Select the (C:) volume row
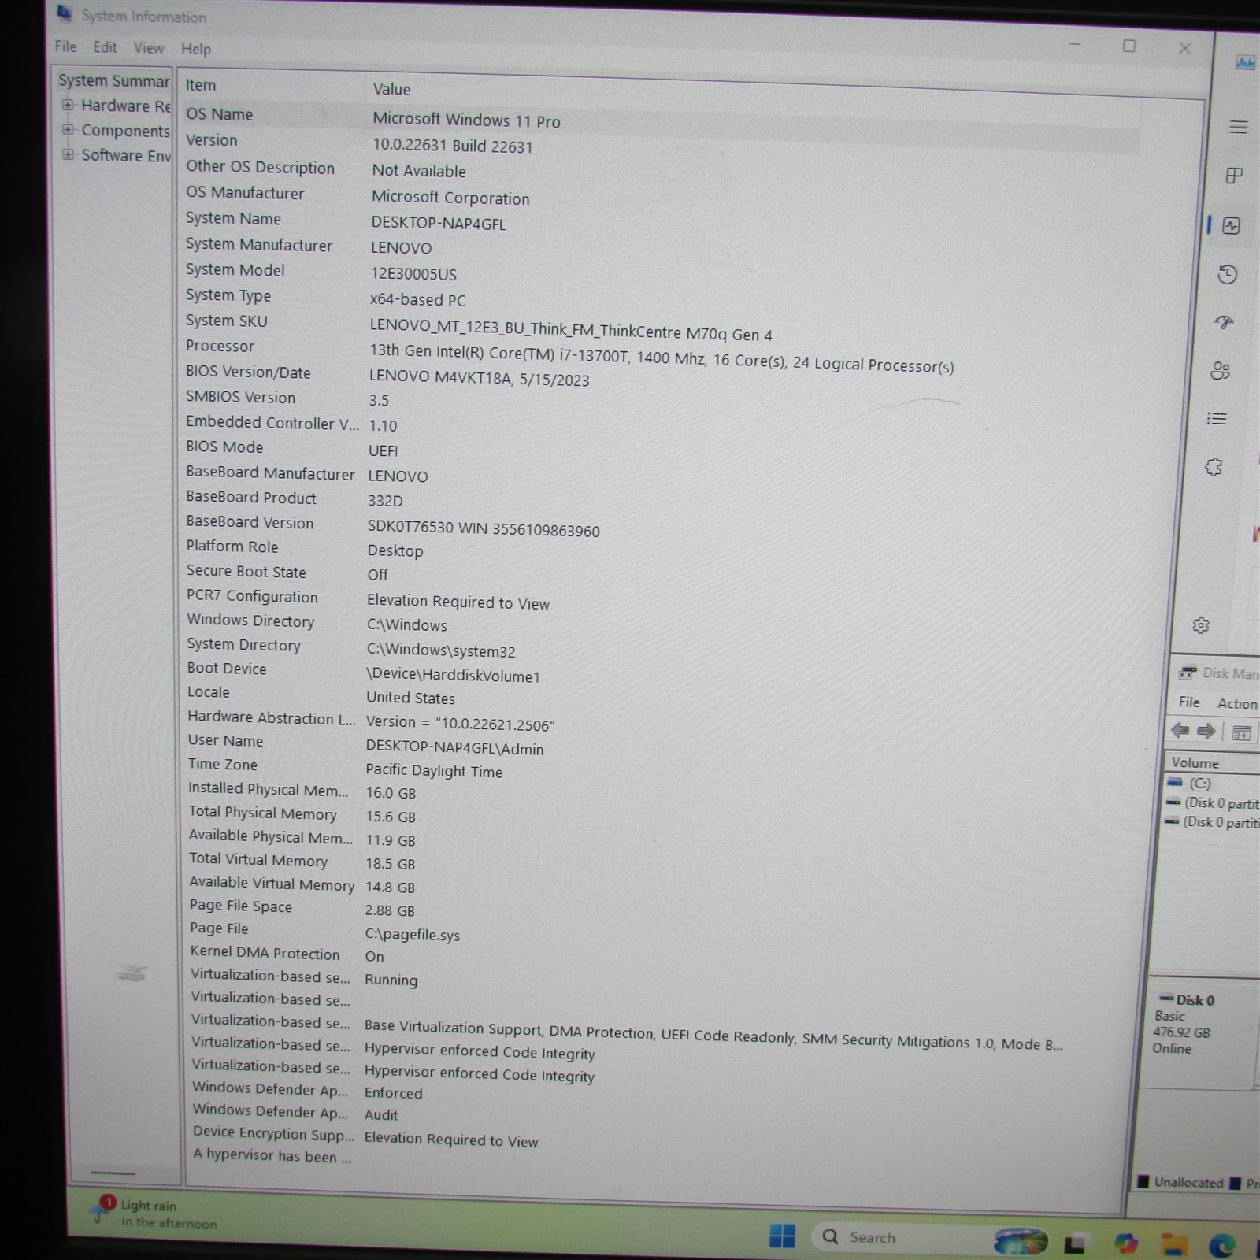Image resolution: width=1260 pixels, height=1260 pixels. [x=1199, y=783]
